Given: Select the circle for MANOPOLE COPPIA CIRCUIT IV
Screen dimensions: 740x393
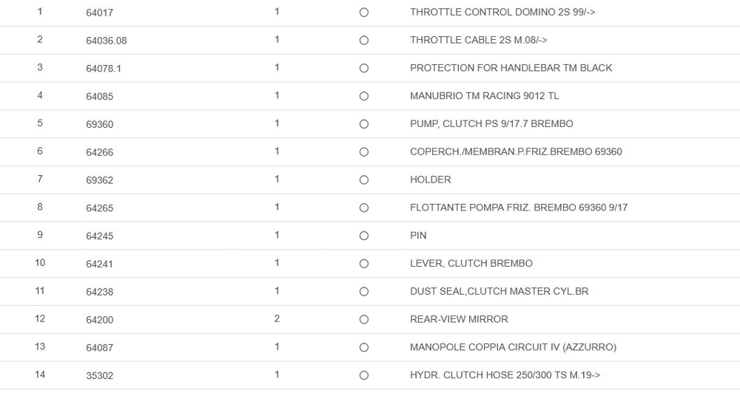Looking at the screenshot, I should point(363,347).
